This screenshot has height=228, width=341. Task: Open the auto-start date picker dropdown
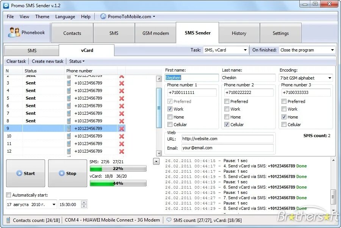[54, 205]
